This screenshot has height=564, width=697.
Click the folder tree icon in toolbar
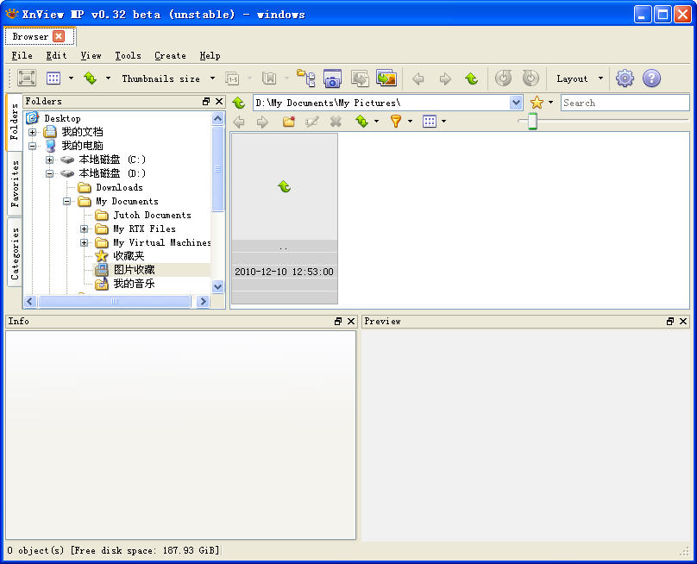[x=305, y=78]
